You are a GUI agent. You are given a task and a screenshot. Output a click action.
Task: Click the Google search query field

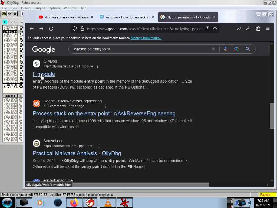point(141,49)
